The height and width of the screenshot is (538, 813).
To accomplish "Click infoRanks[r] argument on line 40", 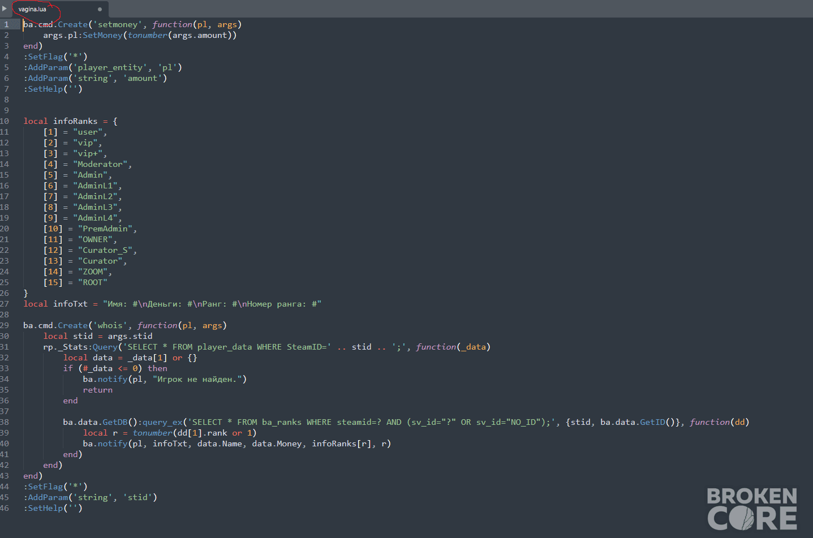I will coord(342,444).
